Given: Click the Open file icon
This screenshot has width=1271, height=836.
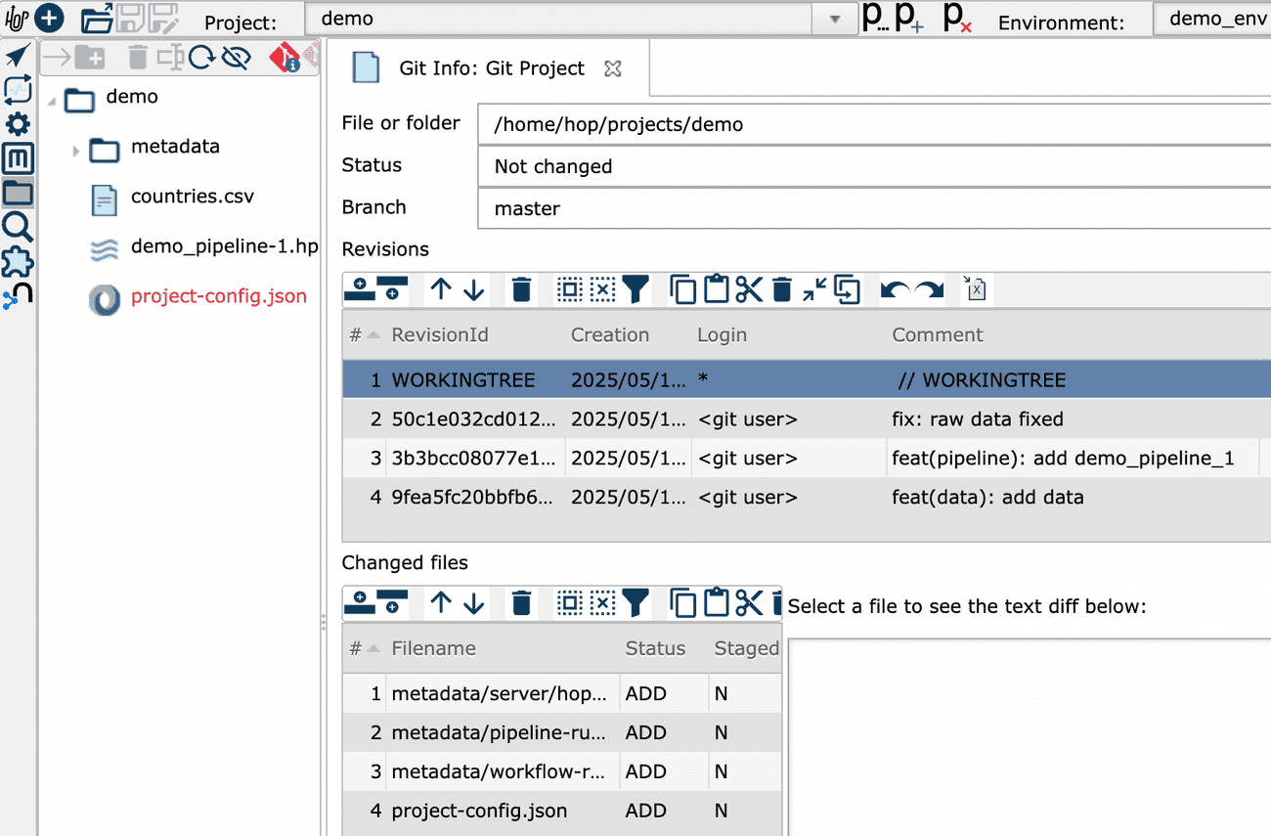Looking at the screenshot, I should pyautogui.click(x=97, y=18).
